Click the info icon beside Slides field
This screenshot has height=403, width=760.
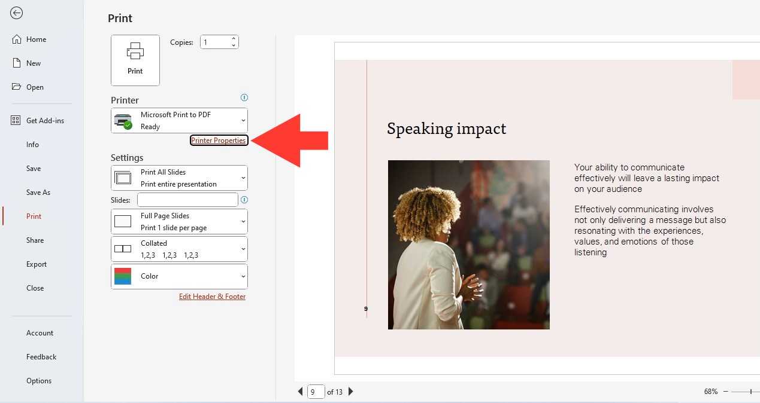pyautogui.click(x=244, y=200)
